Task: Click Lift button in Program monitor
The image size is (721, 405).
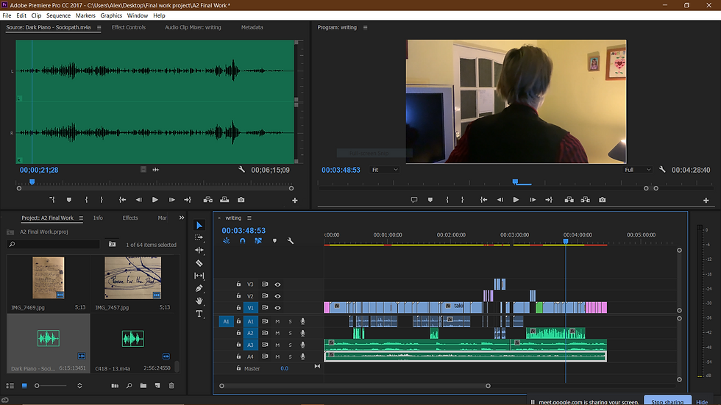Action: 569,200
